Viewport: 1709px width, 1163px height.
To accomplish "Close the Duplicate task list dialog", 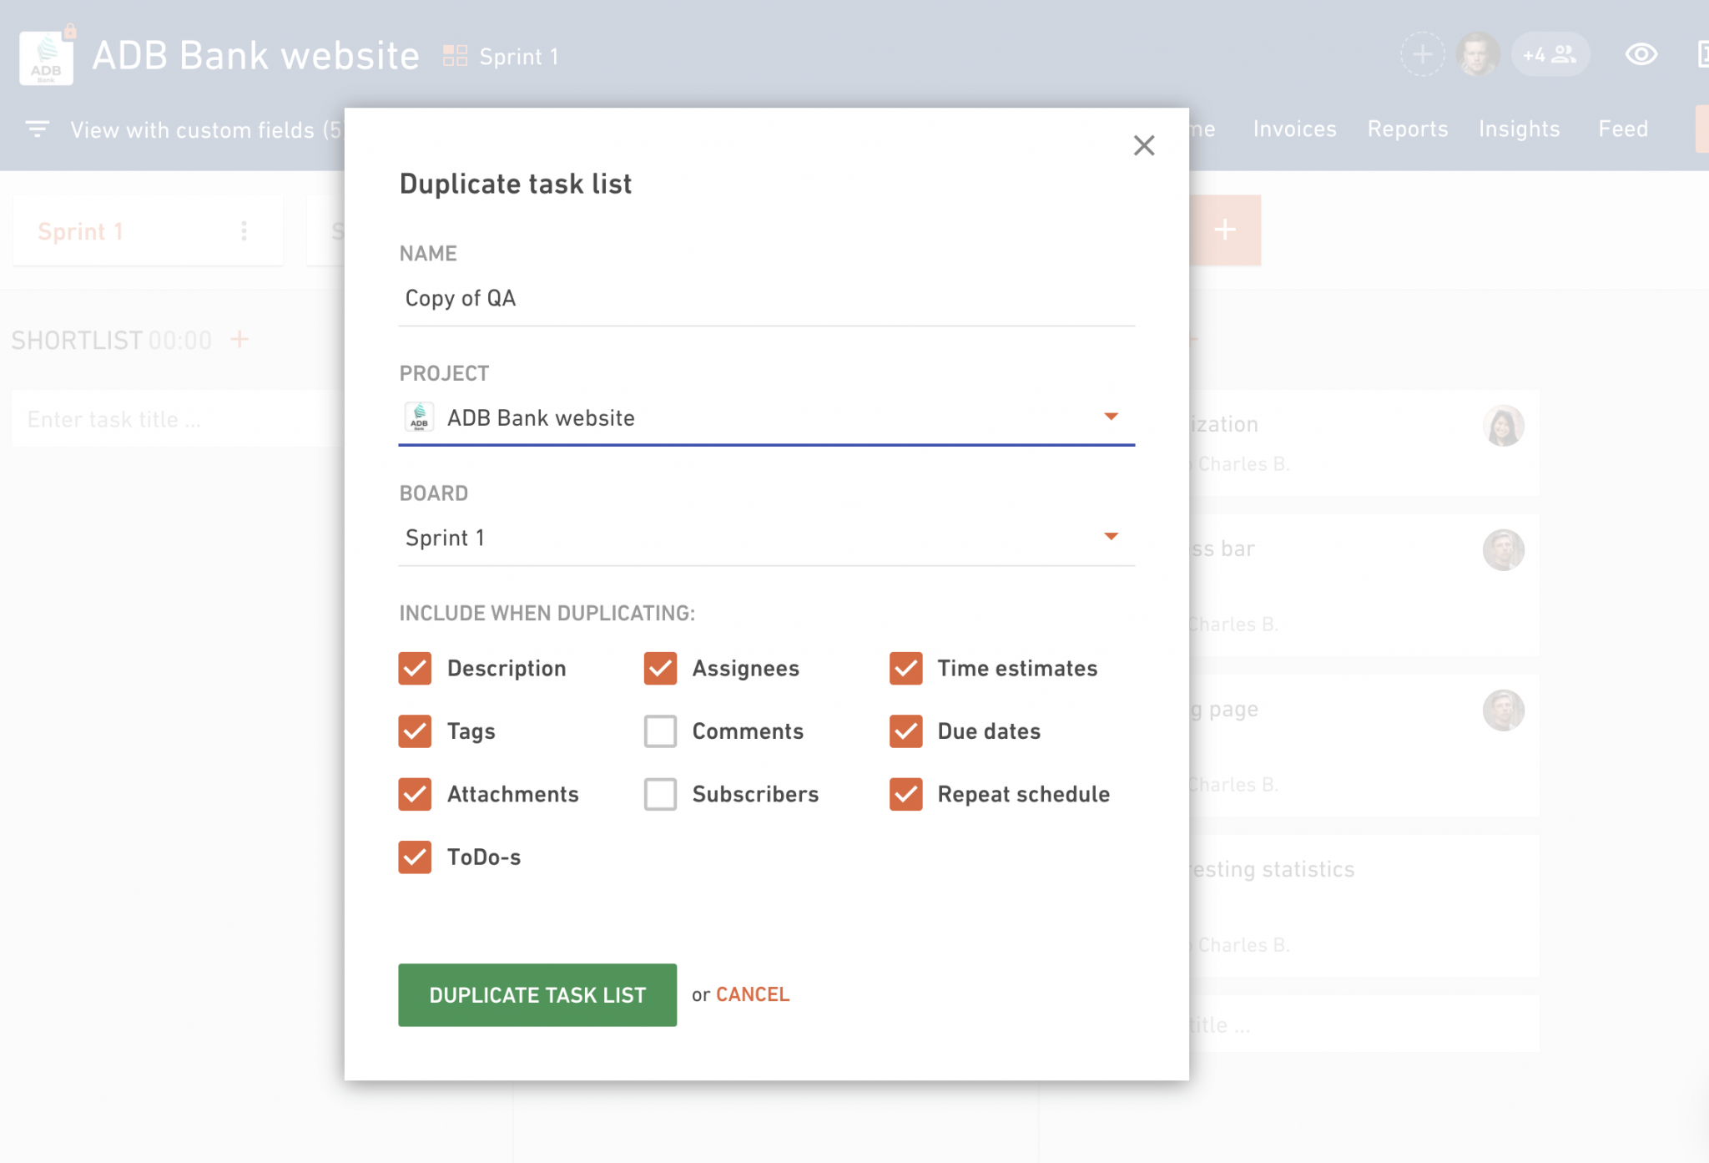I will [x=1143, y=145].
